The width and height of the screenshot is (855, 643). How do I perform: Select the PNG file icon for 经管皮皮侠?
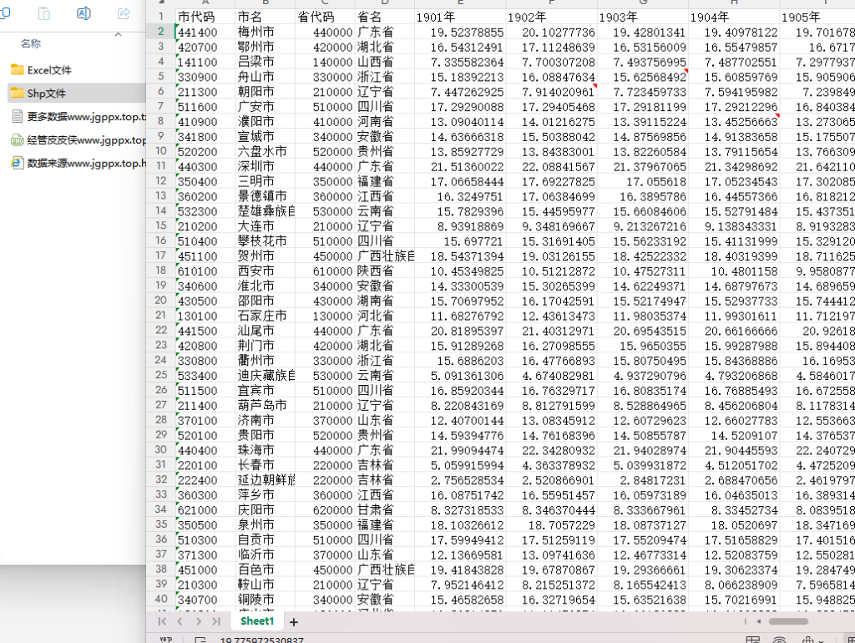point(18,140)
